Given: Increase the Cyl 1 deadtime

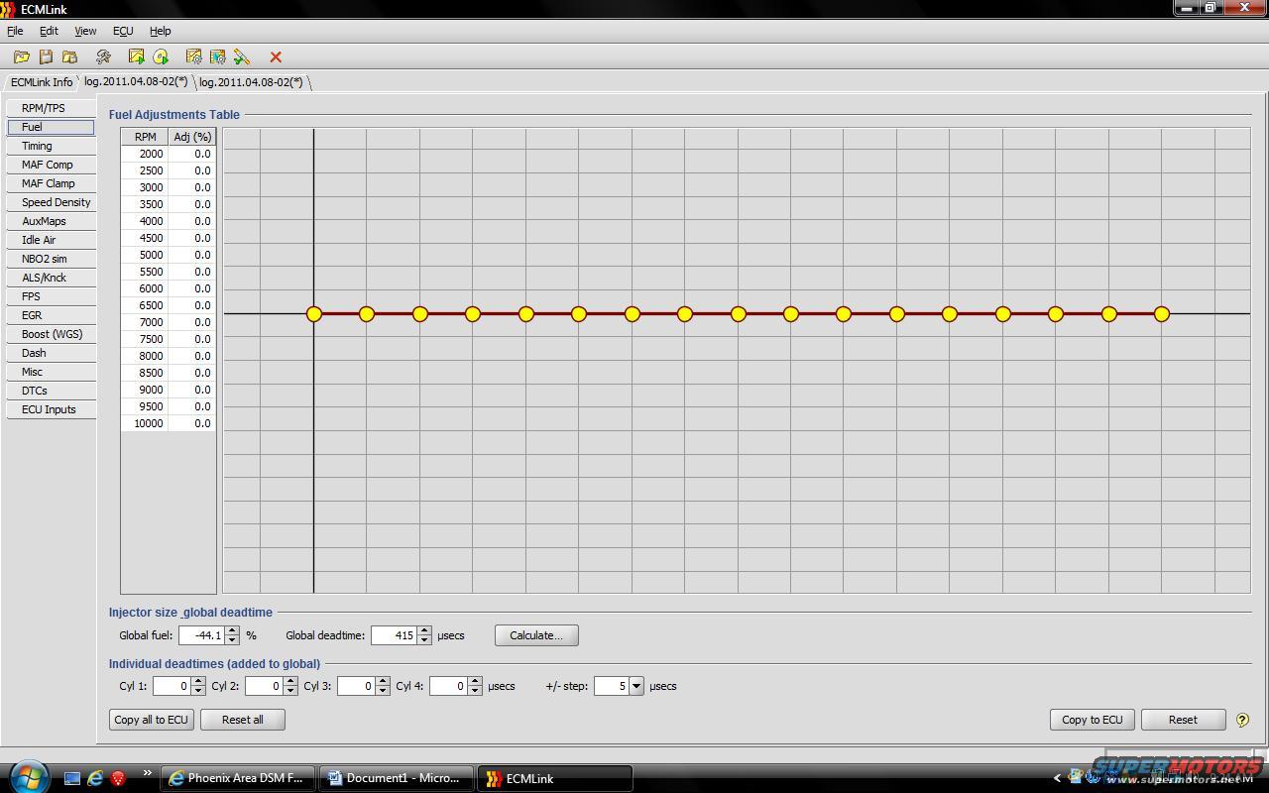Looking at the screenshot, I should pyautogui.click(x=198, y=681).
